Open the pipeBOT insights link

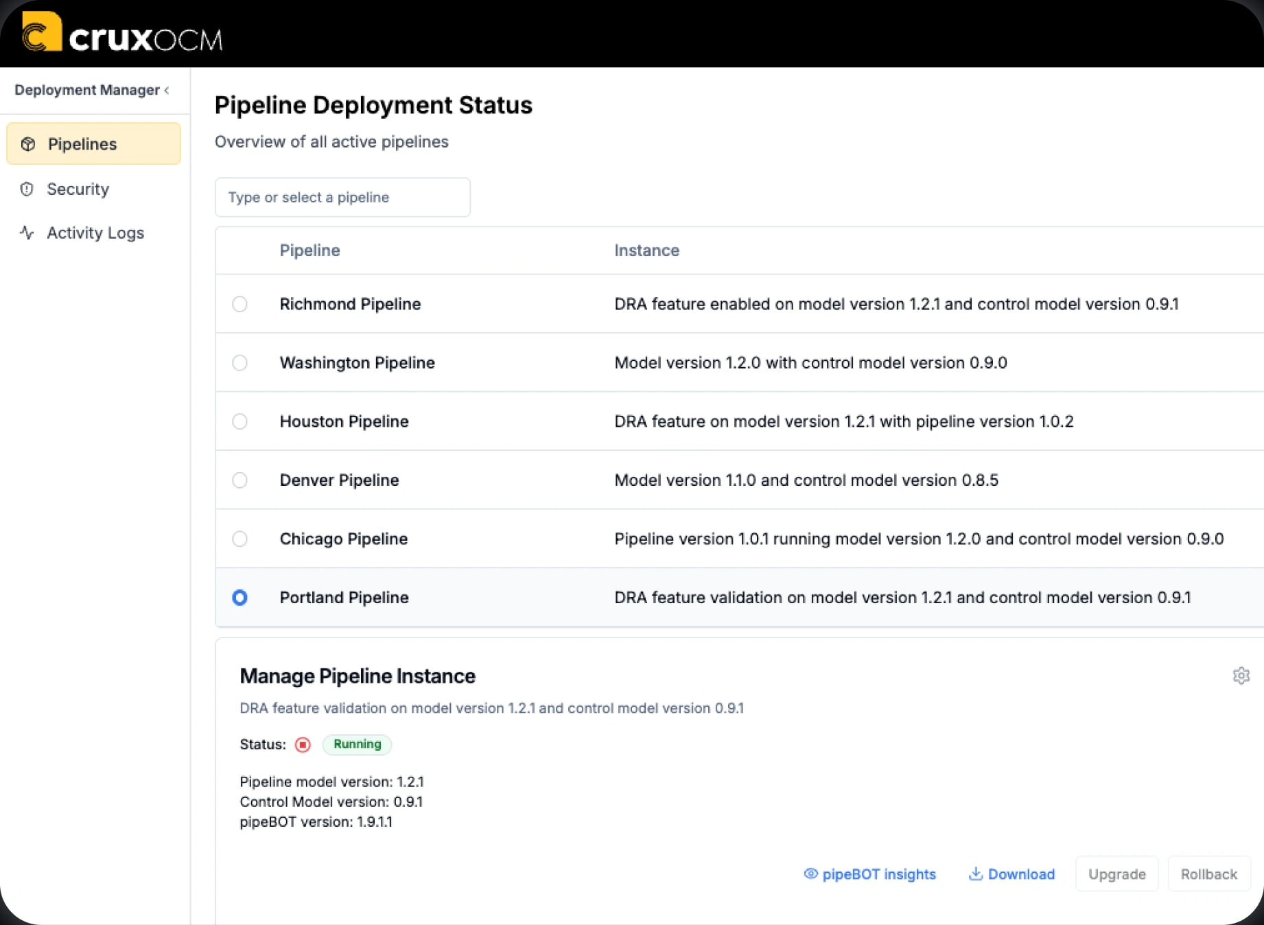[869, 874]
